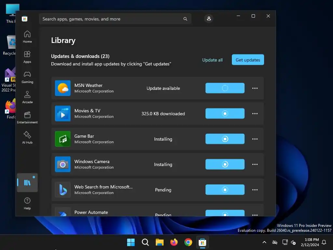Click Update all link
This screenshot has width=333, height=250.
212,60
